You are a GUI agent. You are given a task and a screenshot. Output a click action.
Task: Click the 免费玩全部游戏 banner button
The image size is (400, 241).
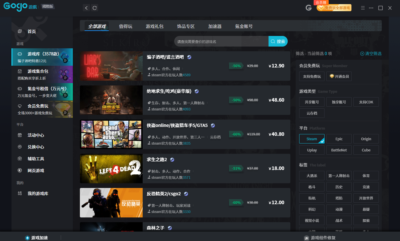(334, 8)
